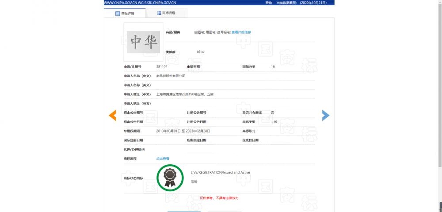
Task: Click the 申请日期 field label
Action: click(194, 67)
